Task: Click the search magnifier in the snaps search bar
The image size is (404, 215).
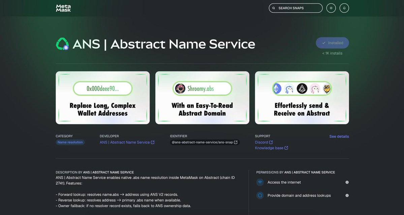Action: 274,8
